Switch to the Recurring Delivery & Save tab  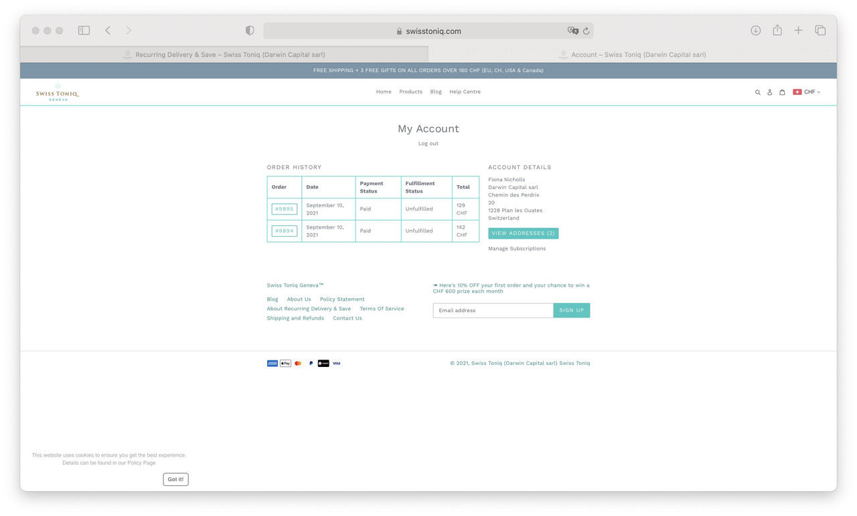pyautogui.click(x=224, y=55)
